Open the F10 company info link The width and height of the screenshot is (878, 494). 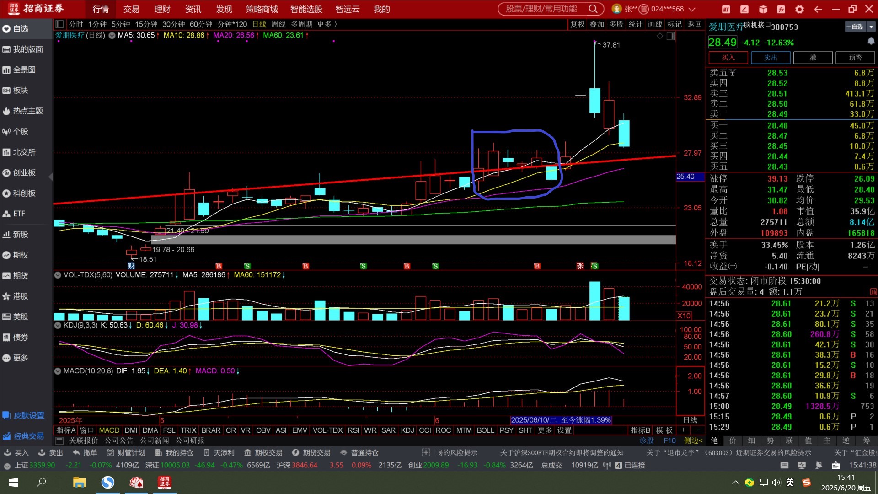(x=669, y=440)
